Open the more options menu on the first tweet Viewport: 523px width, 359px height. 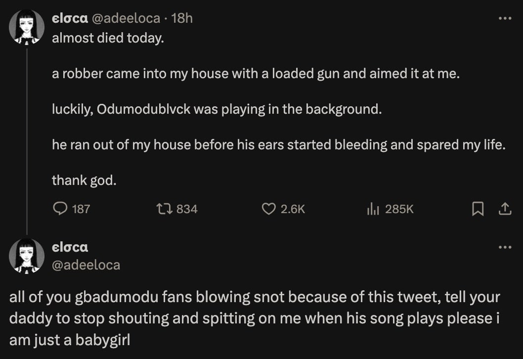505,18
